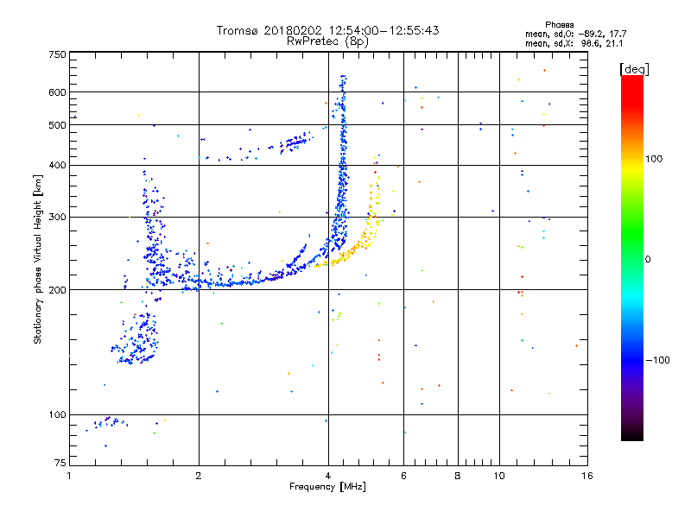
Task: Click the black bottom of the color bar
Action: tap(632, 434)
